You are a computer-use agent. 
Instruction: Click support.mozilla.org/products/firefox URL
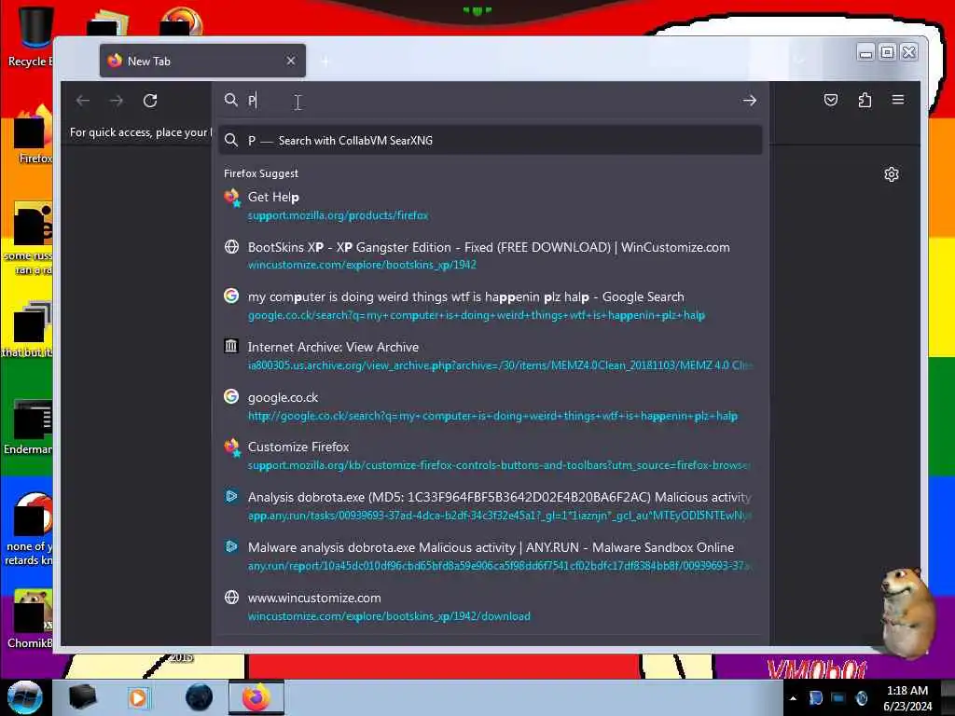click(338, 215)
